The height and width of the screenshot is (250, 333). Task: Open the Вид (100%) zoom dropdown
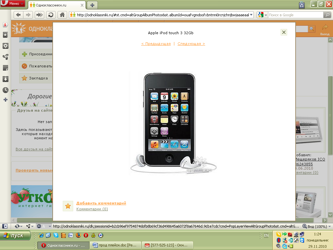point(317,226)
